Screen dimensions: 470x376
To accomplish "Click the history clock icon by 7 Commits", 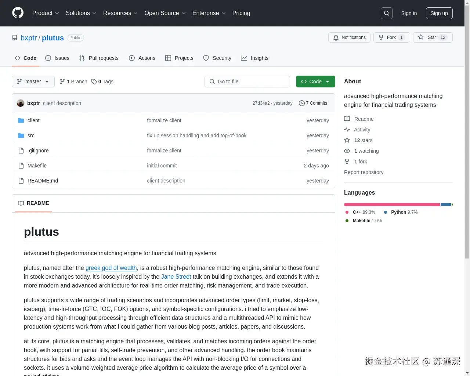I will tap(302, 103).
